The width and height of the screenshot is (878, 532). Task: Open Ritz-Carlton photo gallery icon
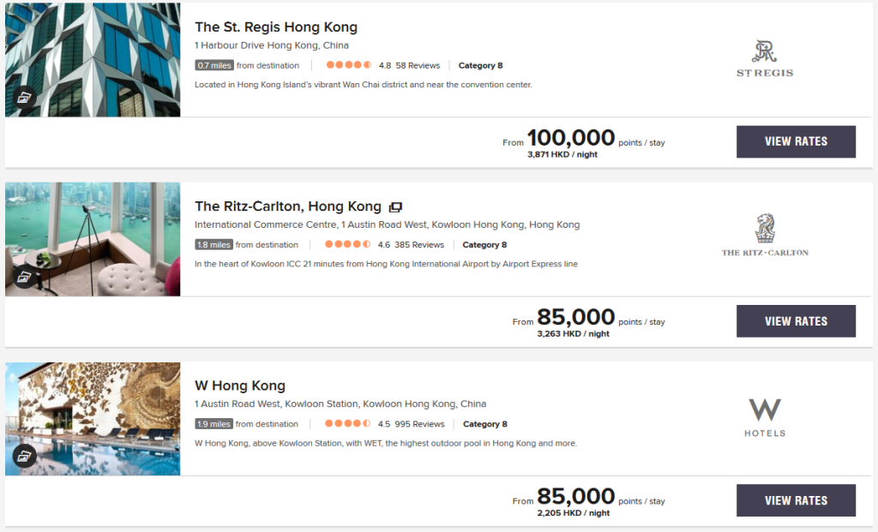(x=24, y=277)
